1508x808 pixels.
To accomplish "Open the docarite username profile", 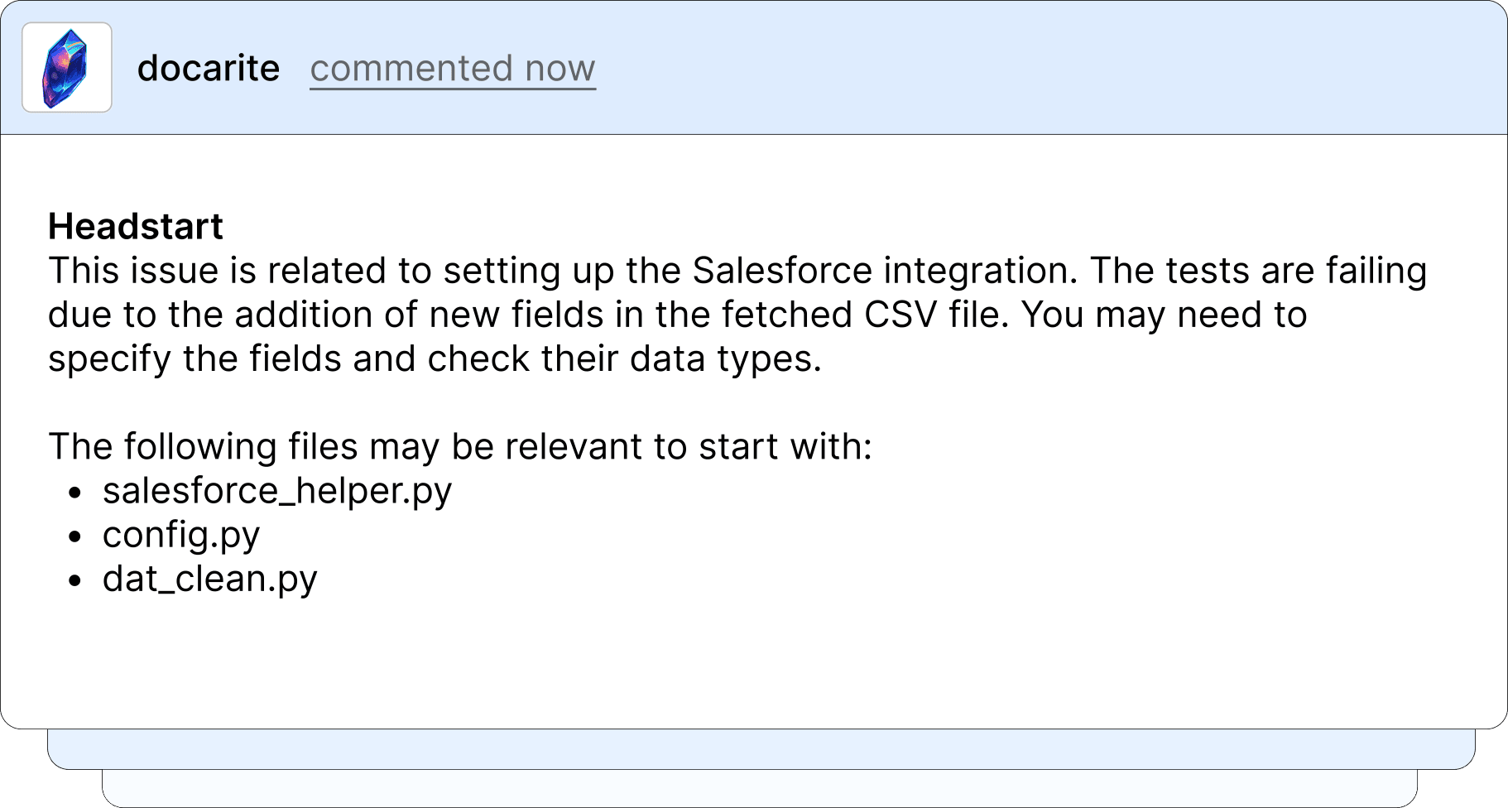I will tap(209, 68).
